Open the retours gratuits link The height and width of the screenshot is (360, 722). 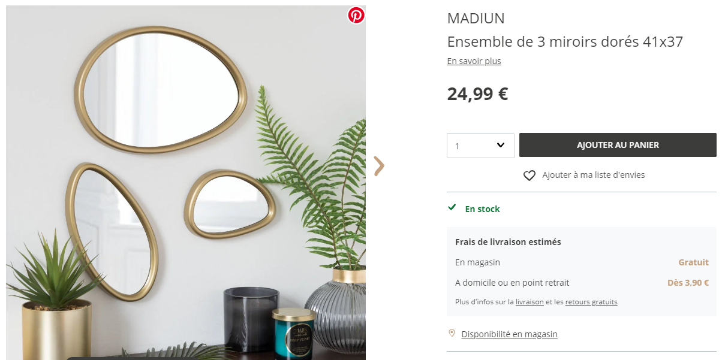click(591, 302)
